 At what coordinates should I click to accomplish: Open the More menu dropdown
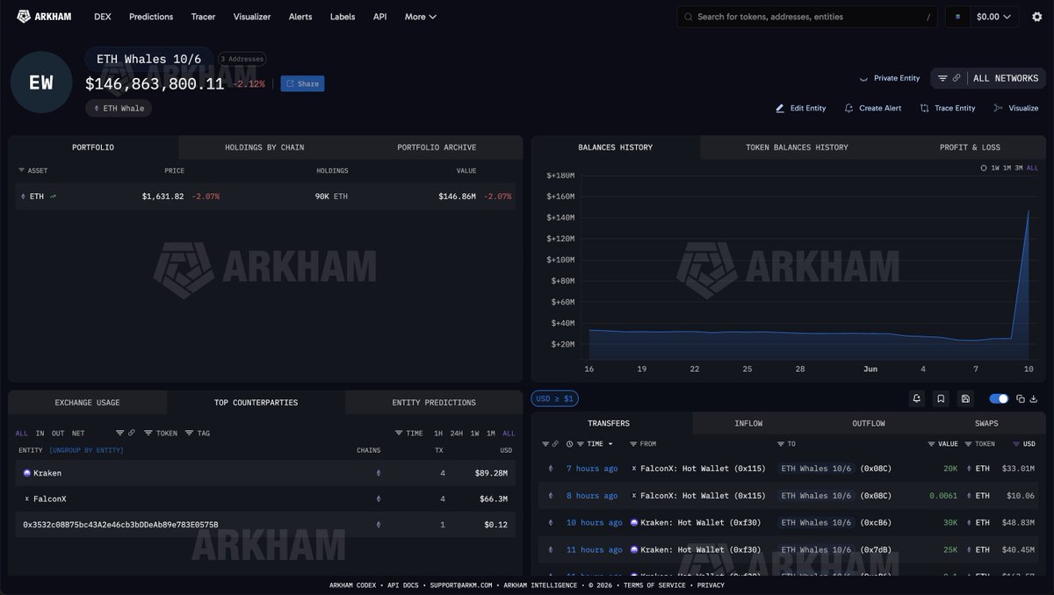[x=420, y=17]
